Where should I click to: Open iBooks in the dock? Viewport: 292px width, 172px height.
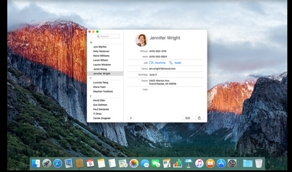click(x=210, y=164)
